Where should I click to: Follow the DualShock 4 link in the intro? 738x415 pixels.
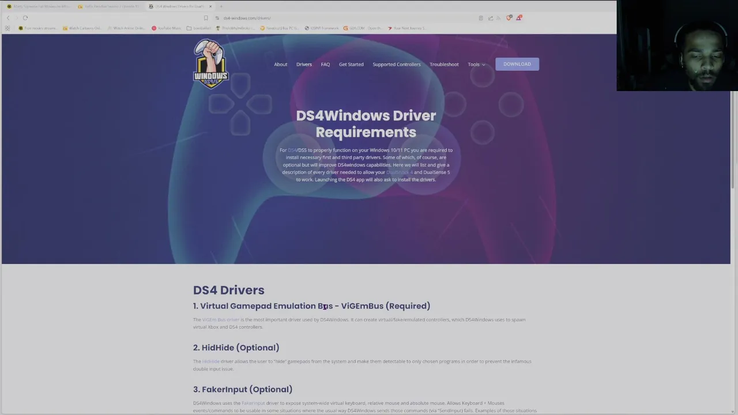[399, 172]
